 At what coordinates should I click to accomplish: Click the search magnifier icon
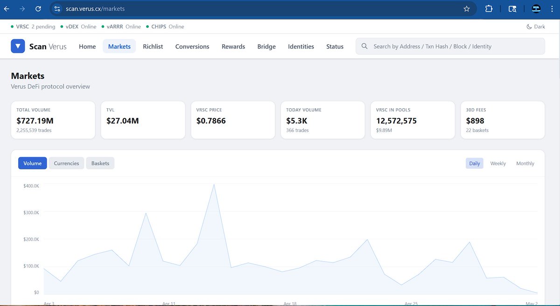point(364,46)
